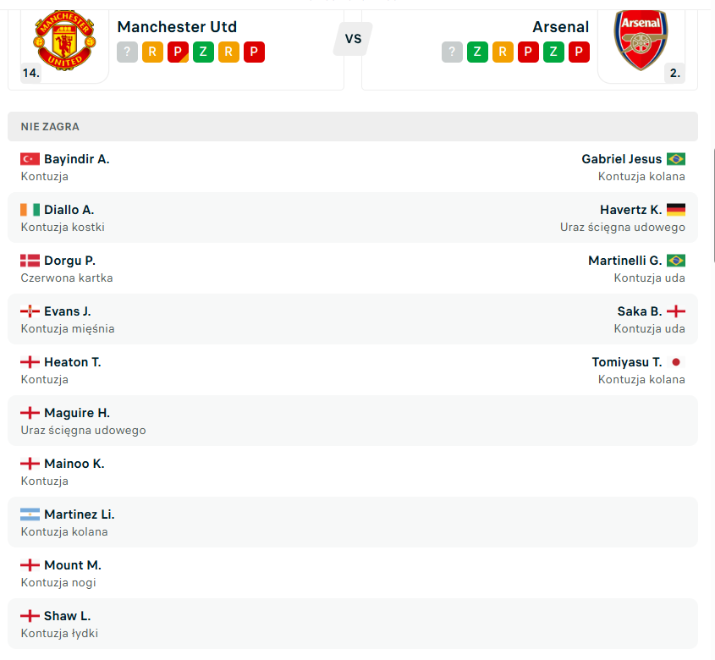Image resolution: width=715 pixels, height=660 pixels.
Task: Open Arsenal's first green Z form badge
Action: pos(477,52)
